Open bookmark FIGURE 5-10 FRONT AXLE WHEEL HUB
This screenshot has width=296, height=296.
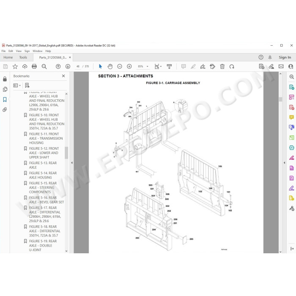click(x=47, y=122)
